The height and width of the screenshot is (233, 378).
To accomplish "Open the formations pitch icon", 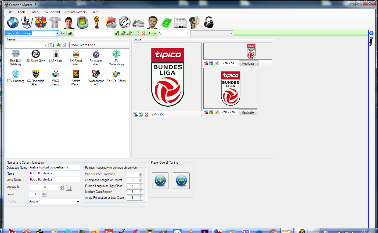I will (x=166, y=23).
